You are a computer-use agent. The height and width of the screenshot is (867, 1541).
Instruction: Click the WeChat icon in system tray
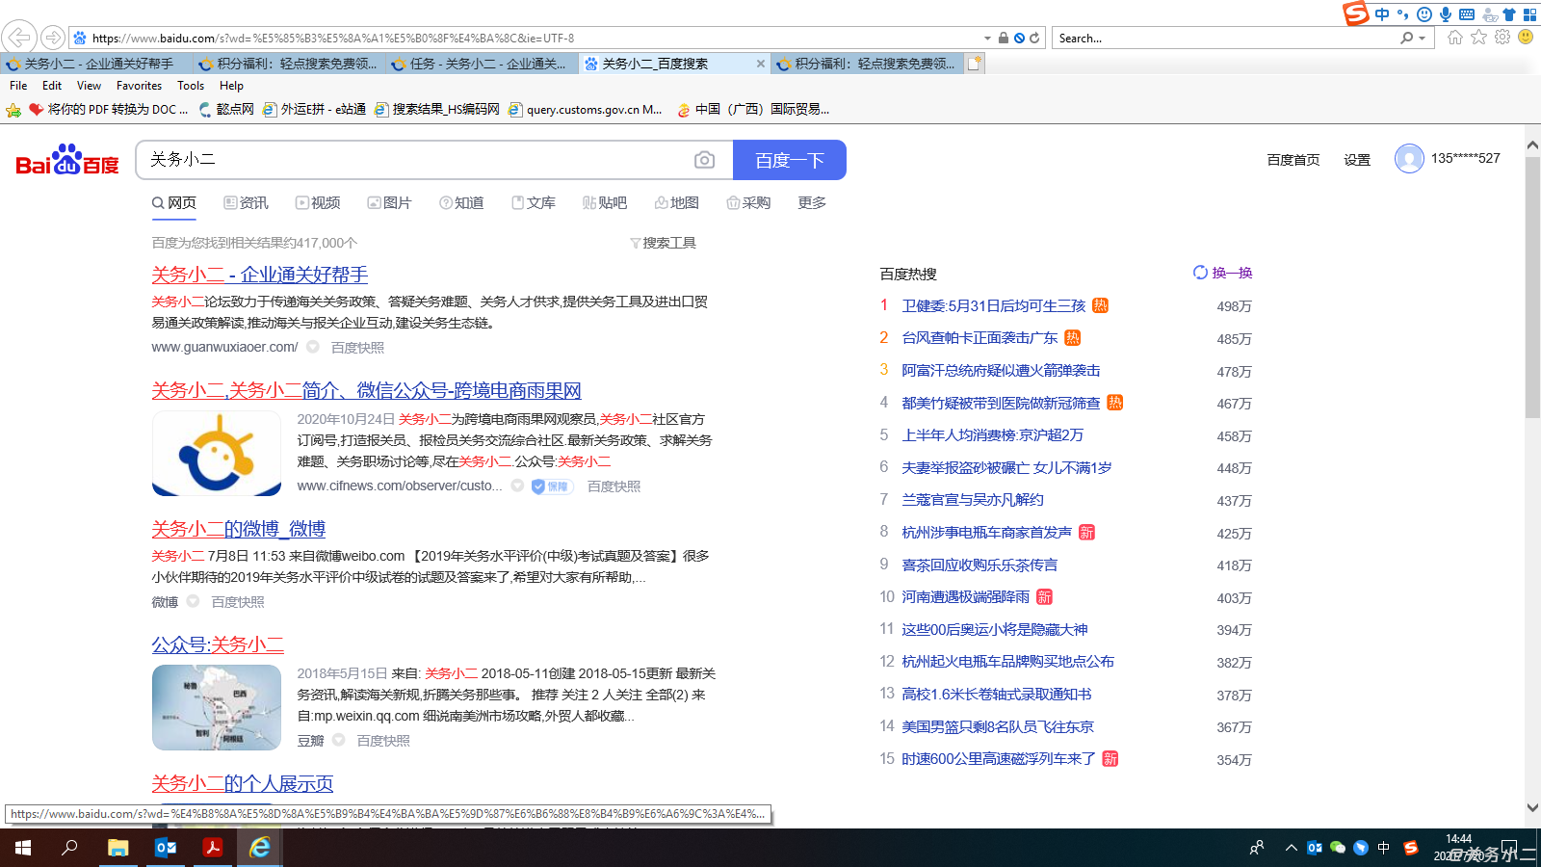coord(1338,848)
